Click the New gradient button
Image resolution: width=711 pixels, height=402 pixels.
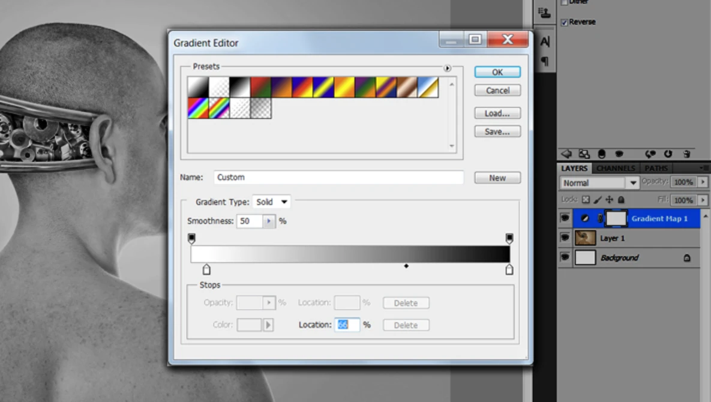[x=497, y=178]
